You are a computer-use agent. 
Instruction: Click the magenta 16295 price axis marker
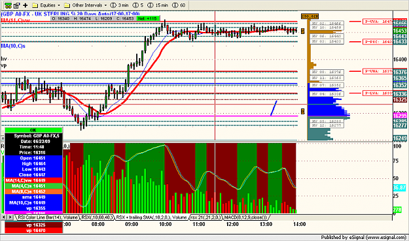(400, 116)
